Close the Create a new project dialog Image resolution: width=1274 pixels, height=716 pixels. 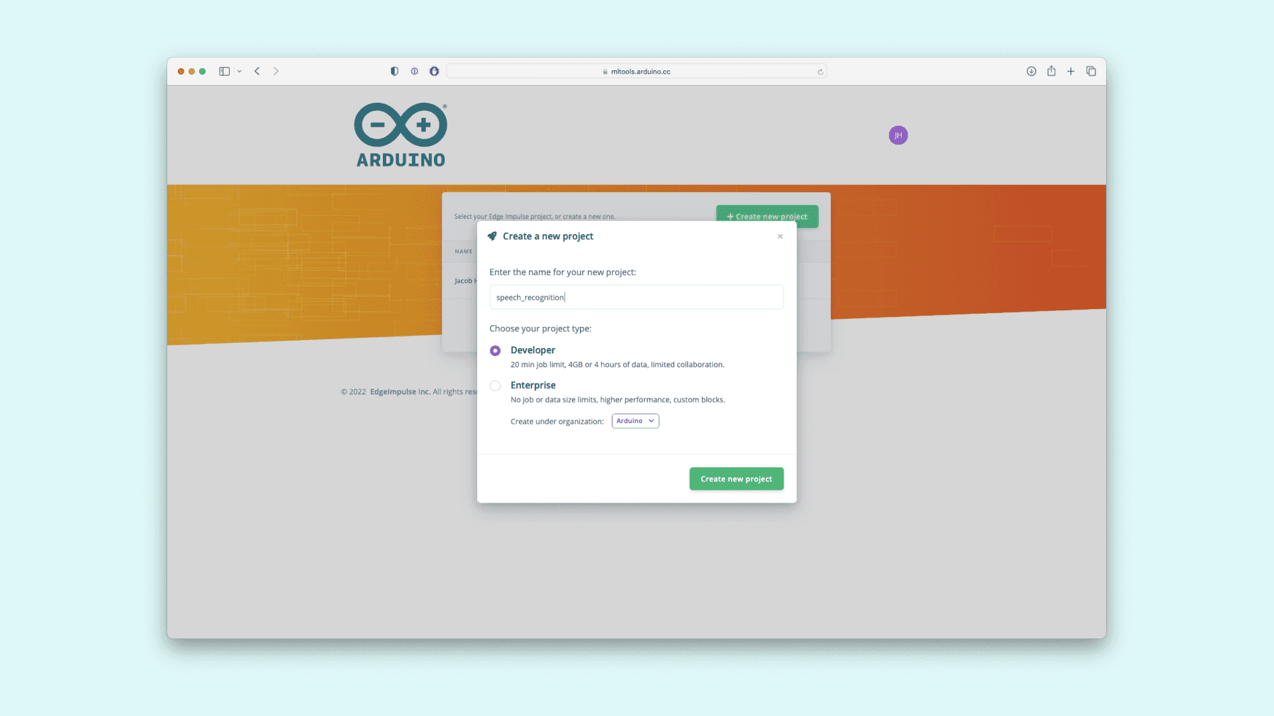[x=780, y=237]
